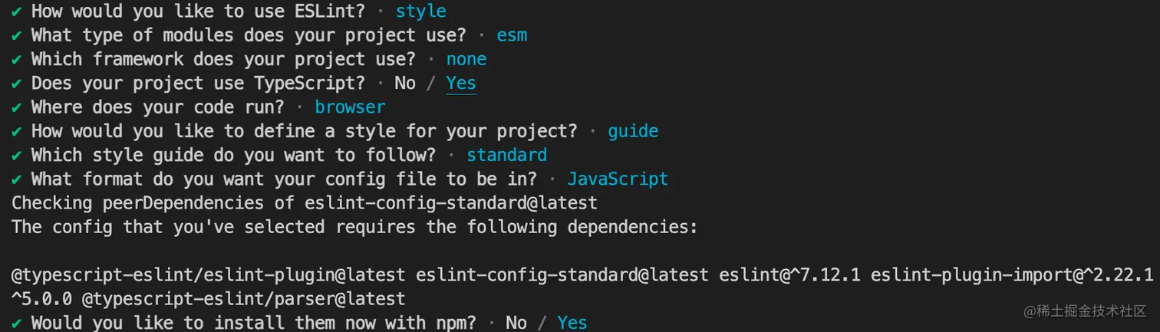
Task: Click the 'none' framework answer
Action: (x=466, y=59)
